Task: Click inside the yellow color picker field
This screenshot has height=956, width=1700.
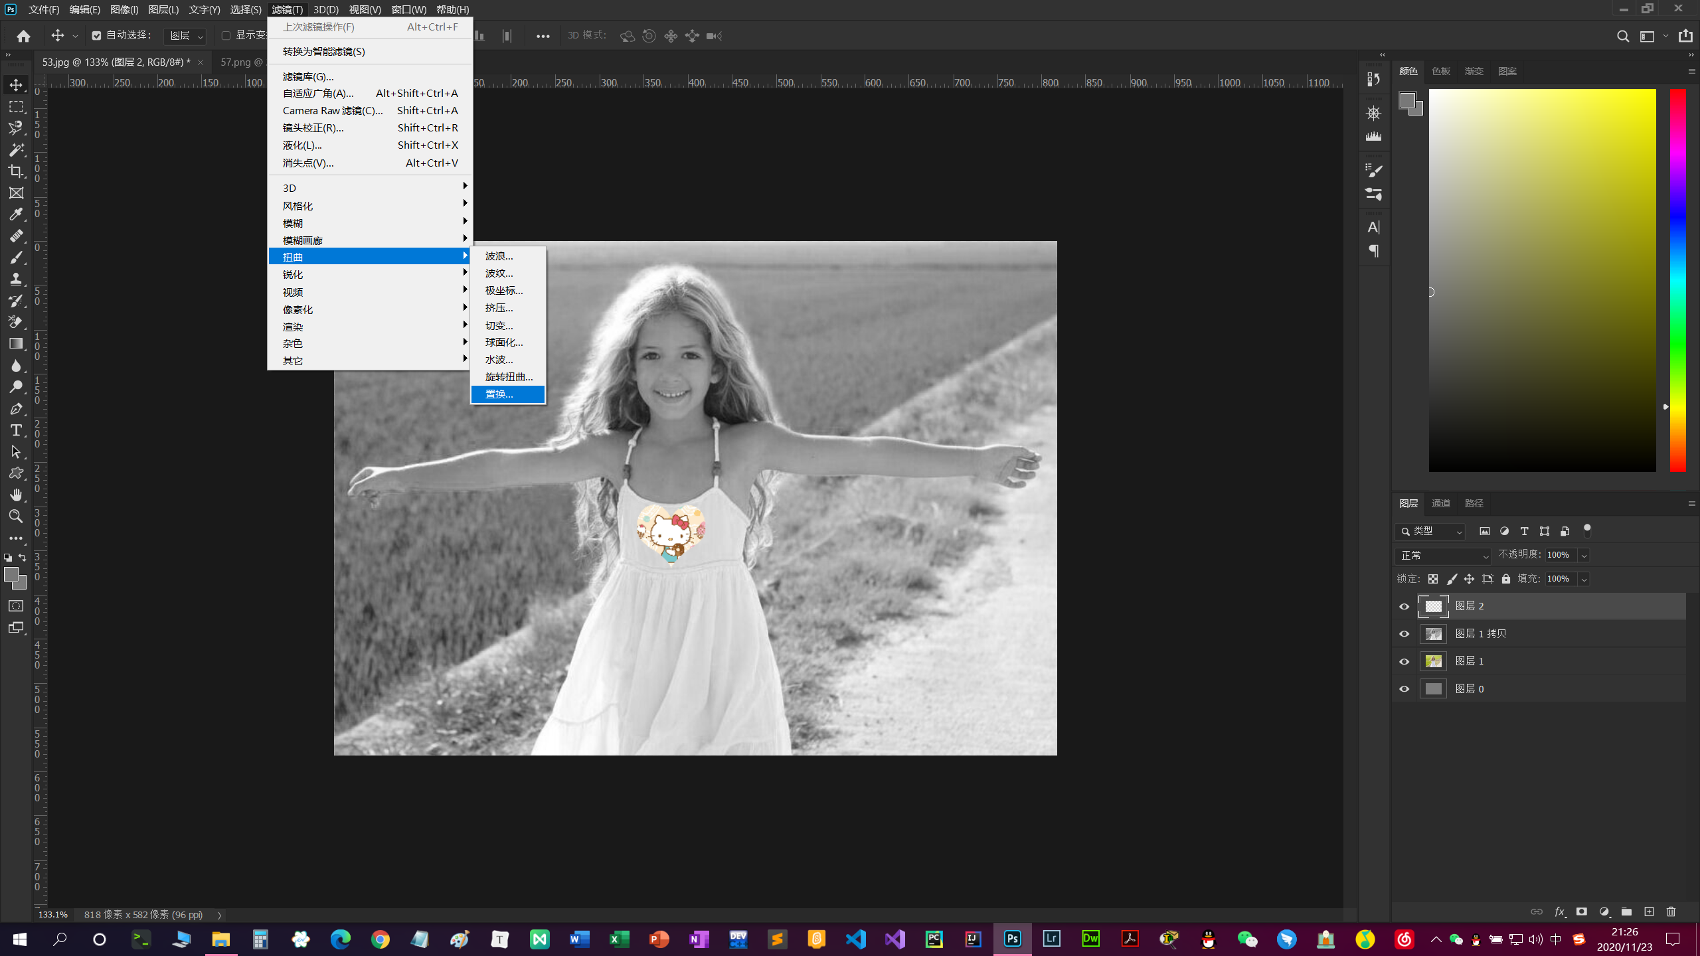Action: pos(1542,280)
